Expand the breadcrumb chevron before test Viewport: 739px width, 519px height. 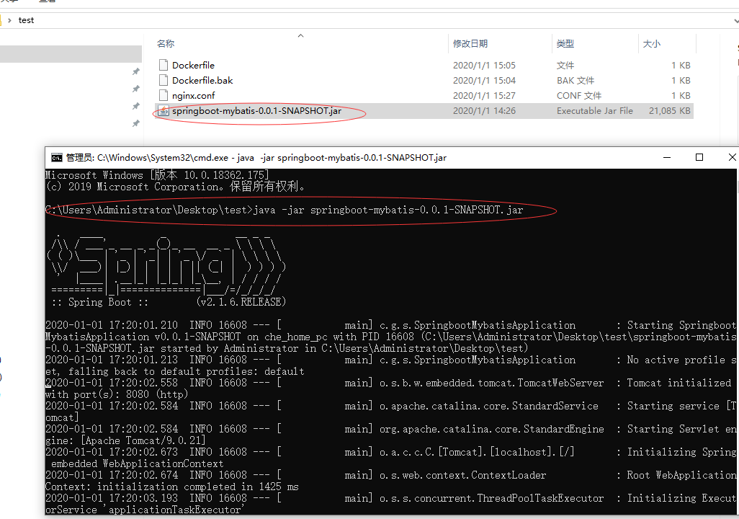pyautogui.click(x=9, y=20)
